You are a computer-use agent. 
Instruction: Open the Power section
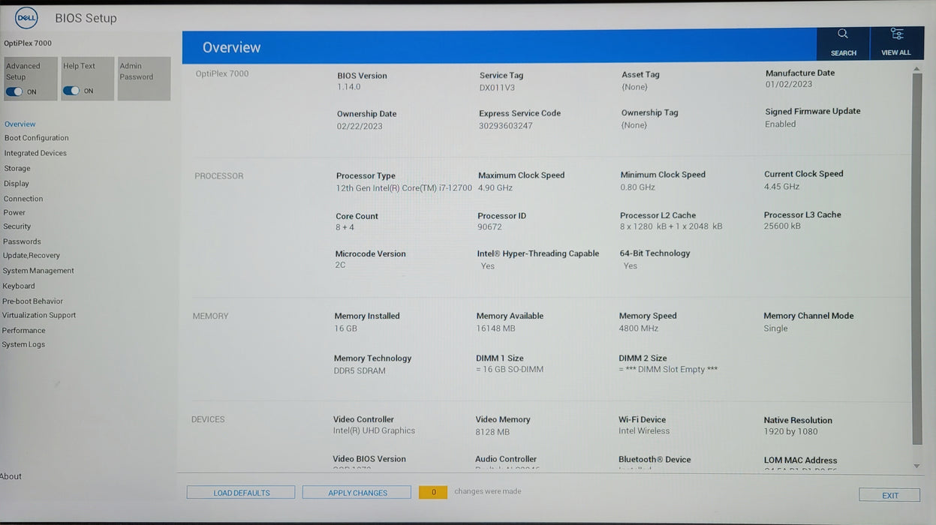(14, 213)
